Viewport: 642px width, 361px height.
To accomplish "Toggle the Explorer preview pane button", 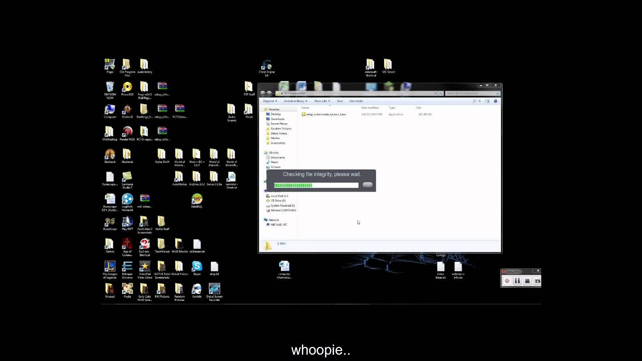I will (x=487, y=101).
